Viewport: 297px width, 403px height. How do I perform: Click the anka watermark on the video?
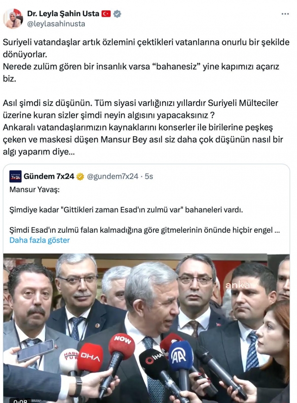pyautogui.click(x=238, y=285)
